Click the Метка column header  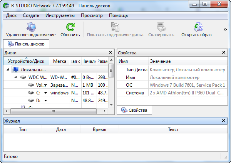click(60, 61)
